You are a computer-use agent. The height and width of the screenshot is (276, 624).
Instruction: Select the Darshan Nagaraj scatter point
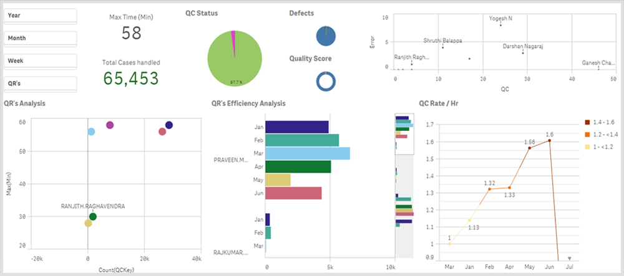[x=523, y=53]
